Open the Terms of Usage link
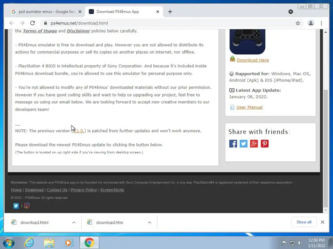 pos(40,31)
